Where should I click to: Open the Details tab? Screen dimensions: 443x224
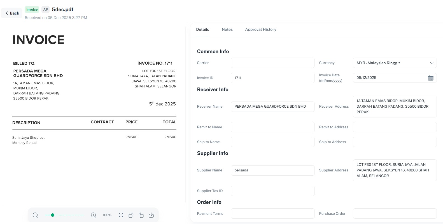[202, 29]
